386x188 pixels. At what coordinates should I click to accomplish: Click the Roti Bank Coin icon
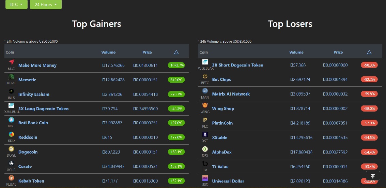click(x=11, y=120)
